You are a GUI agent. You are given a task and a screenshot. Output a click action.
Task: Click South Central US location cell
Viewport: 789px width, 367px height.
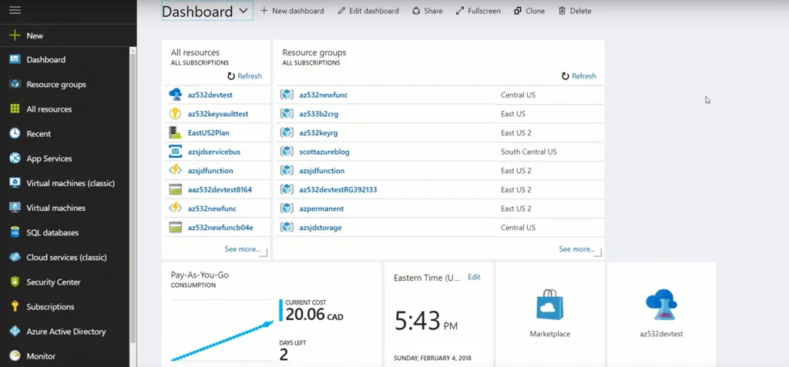[529, 152]
